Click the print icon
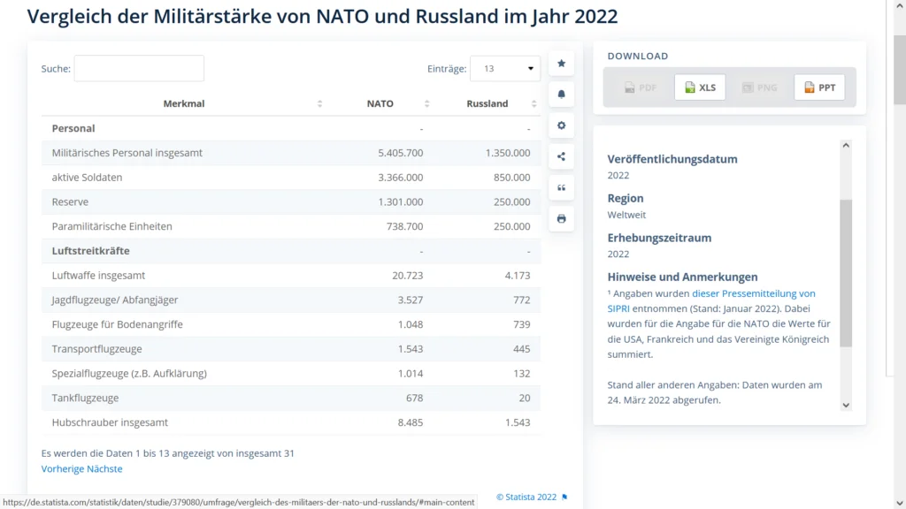906x509 pixels. tap(561, 219)
